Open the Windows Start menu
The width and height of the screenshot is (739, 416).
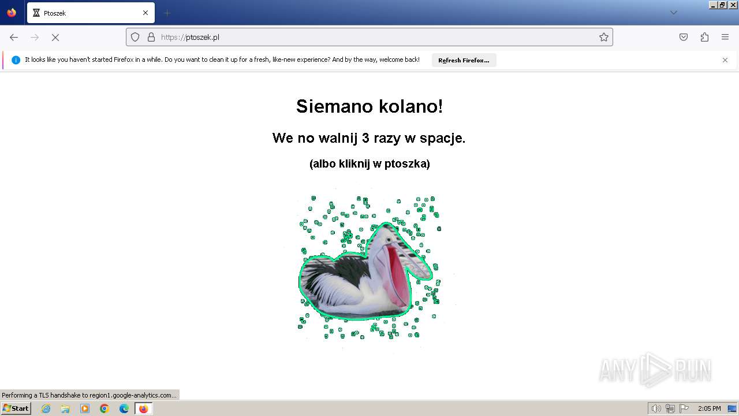pos(16,408)
